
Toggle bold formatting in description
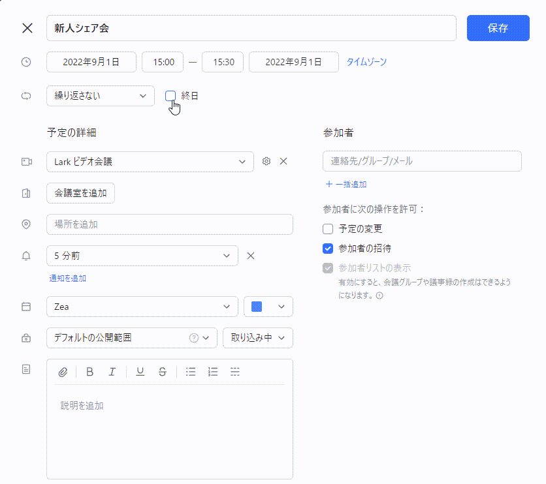[x=89, y=372]
